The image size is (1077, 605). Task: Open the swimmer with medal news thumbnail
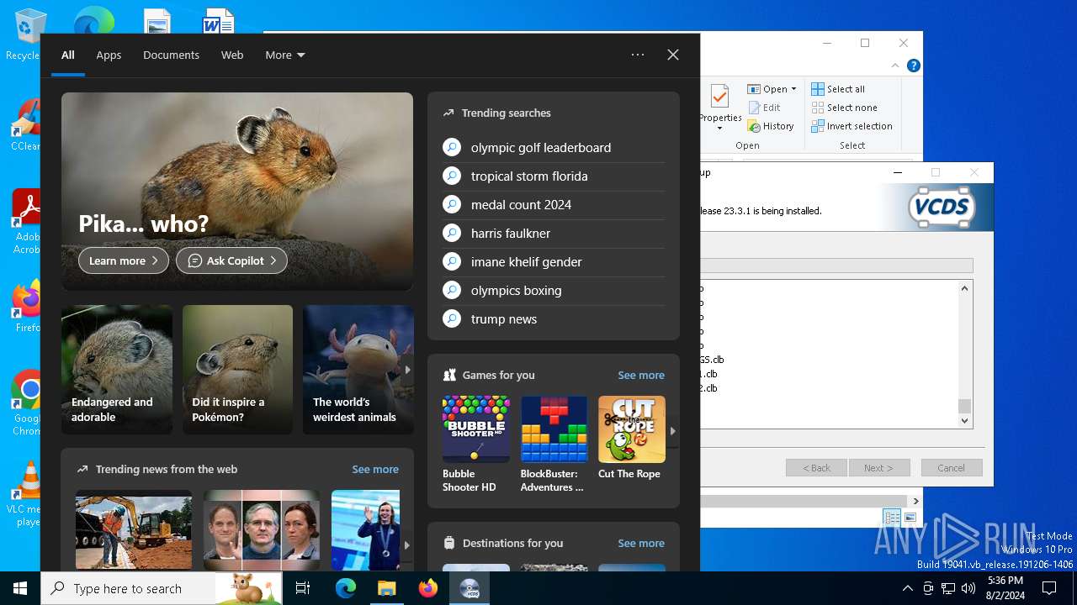click(365, 530)
